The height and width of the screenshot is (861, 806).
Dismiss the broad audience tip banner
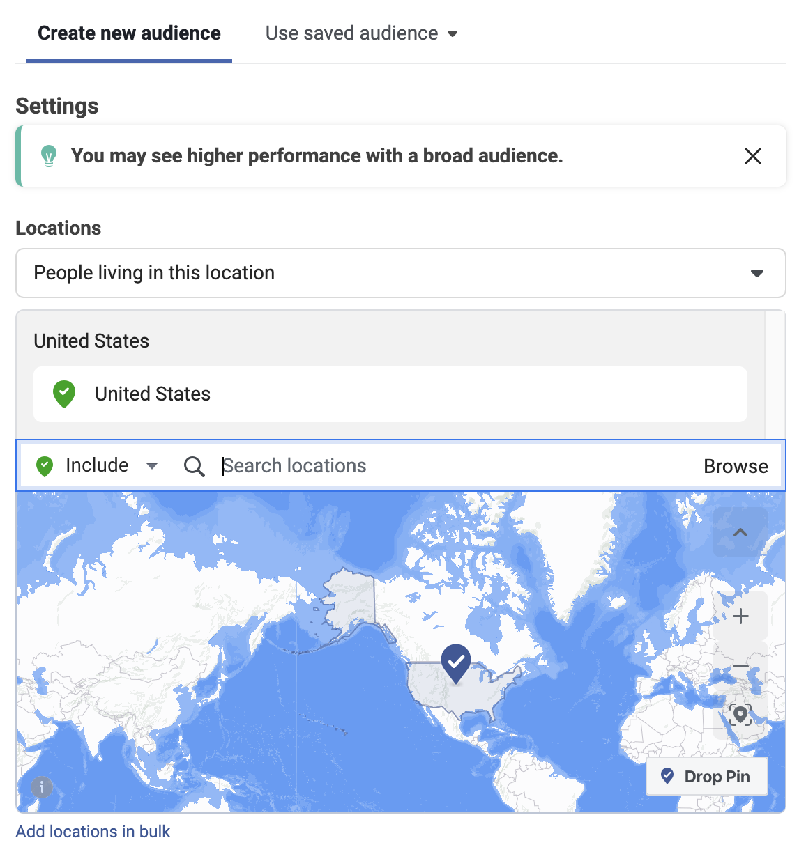pyautogui.click(x=752, y=156)
